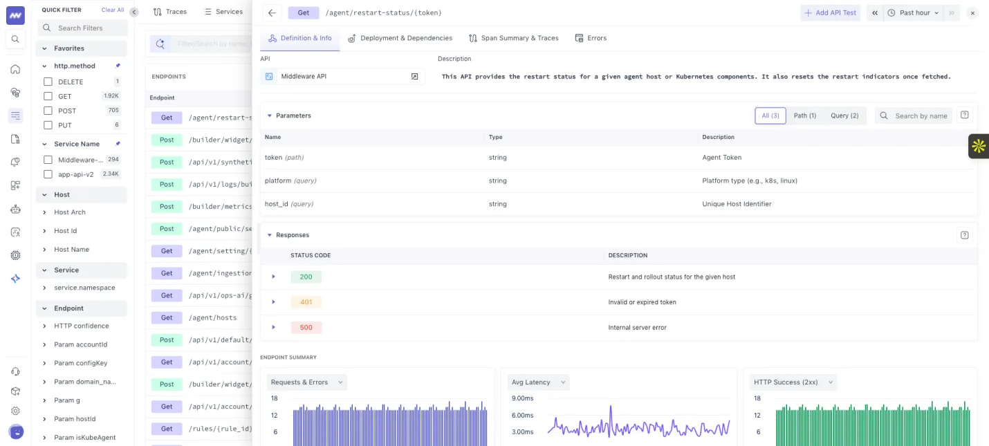989x446 pixels.
Task: Open the Services tab
Action: pyautogui.click(x=224, y=12)
